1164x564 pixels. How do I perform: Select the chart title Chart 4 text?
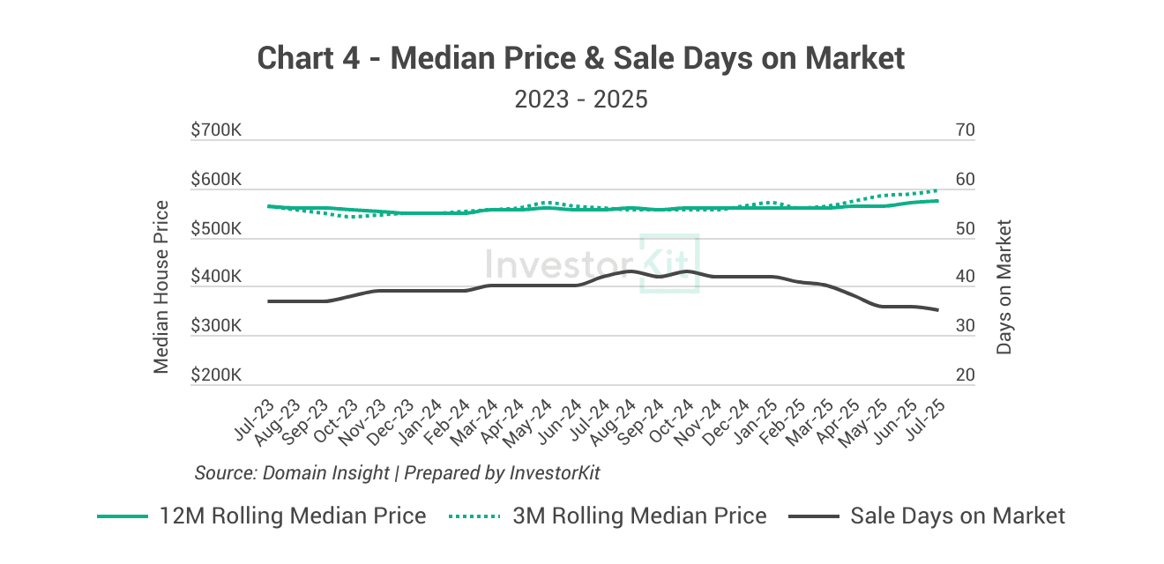pos(581,59)
